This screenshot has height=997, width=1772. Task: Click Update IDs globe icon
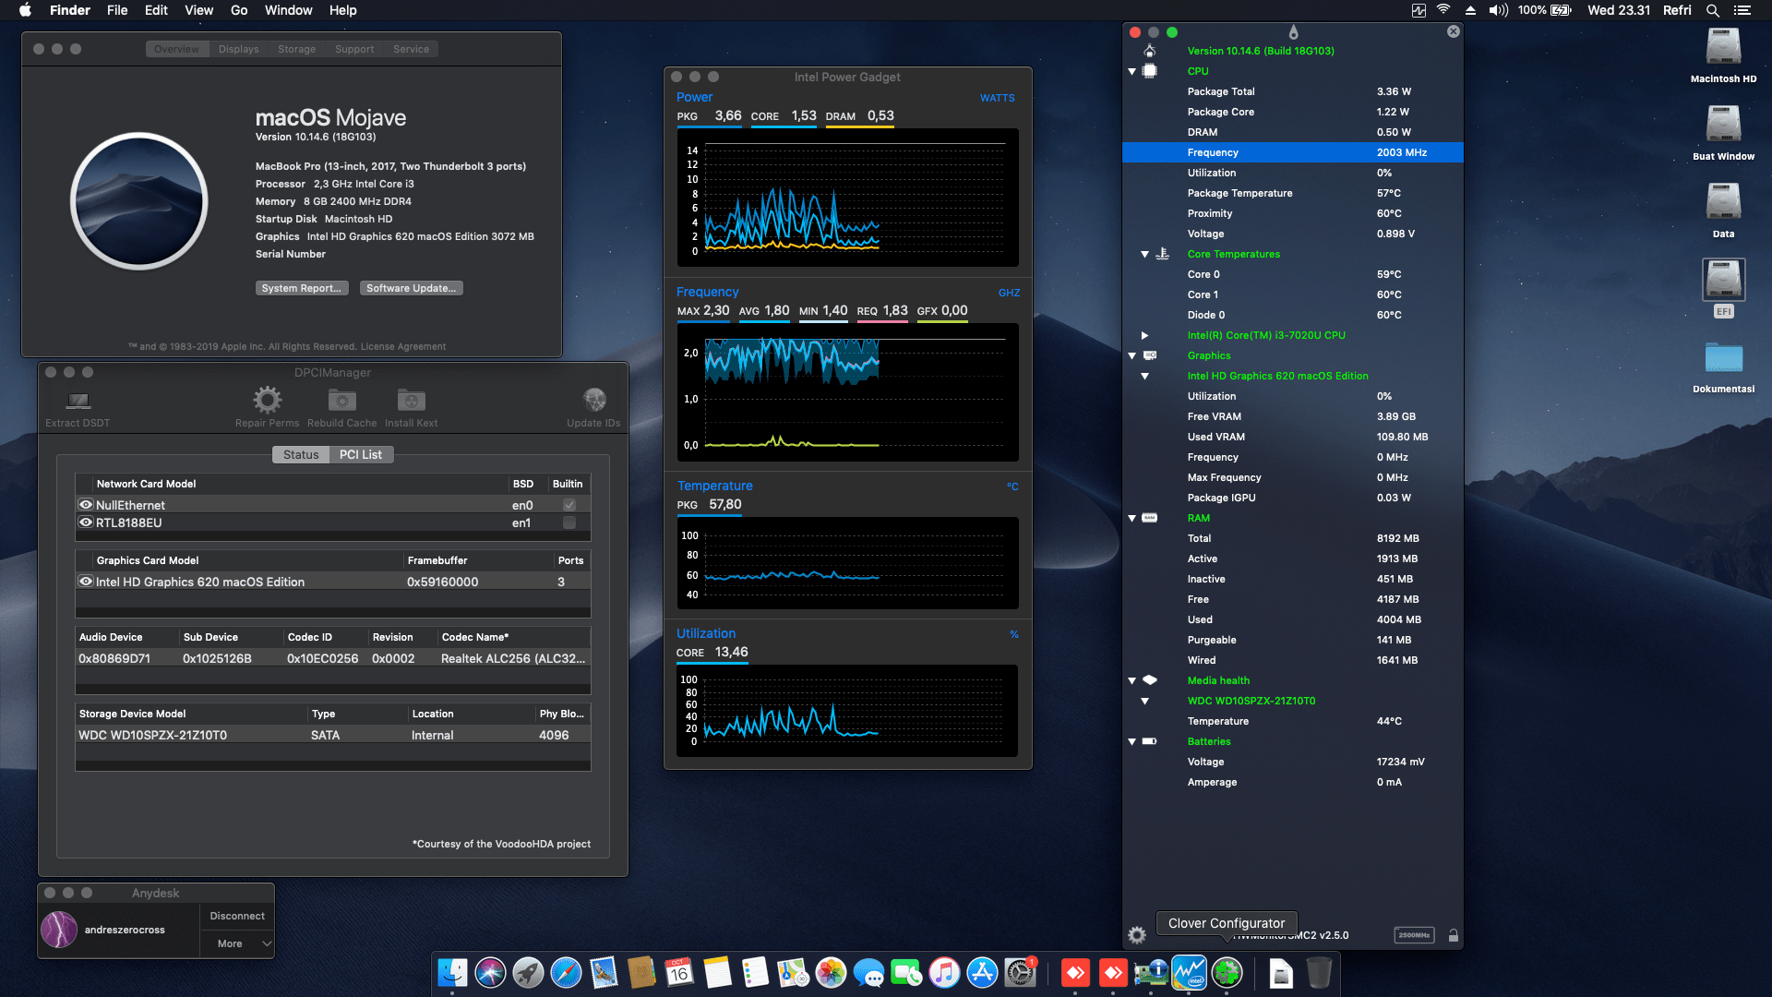594,400
